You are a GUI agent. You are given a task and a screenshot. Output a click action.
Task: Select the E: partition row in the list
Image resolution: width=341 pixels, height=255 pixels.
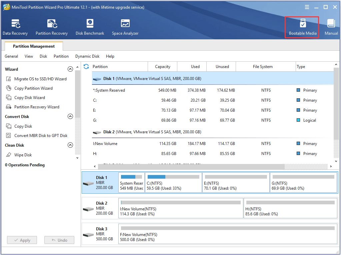[x=213, y=110]
